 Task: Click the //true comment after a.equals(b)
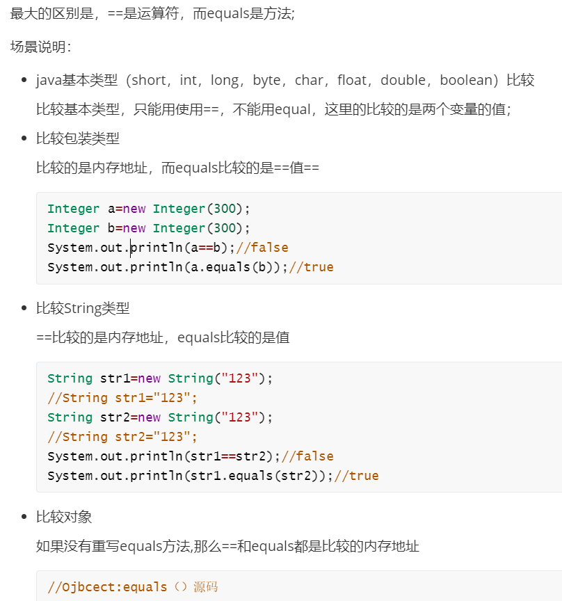pyautogui.click(x=312, y=267)
